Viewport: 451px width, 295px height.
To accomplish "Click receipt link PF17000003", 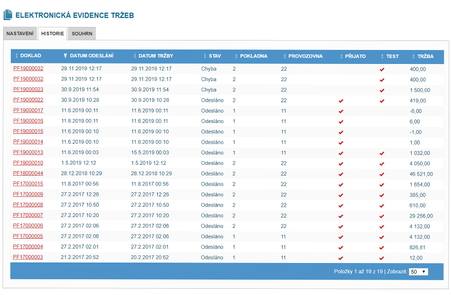I will coord(28,258).
